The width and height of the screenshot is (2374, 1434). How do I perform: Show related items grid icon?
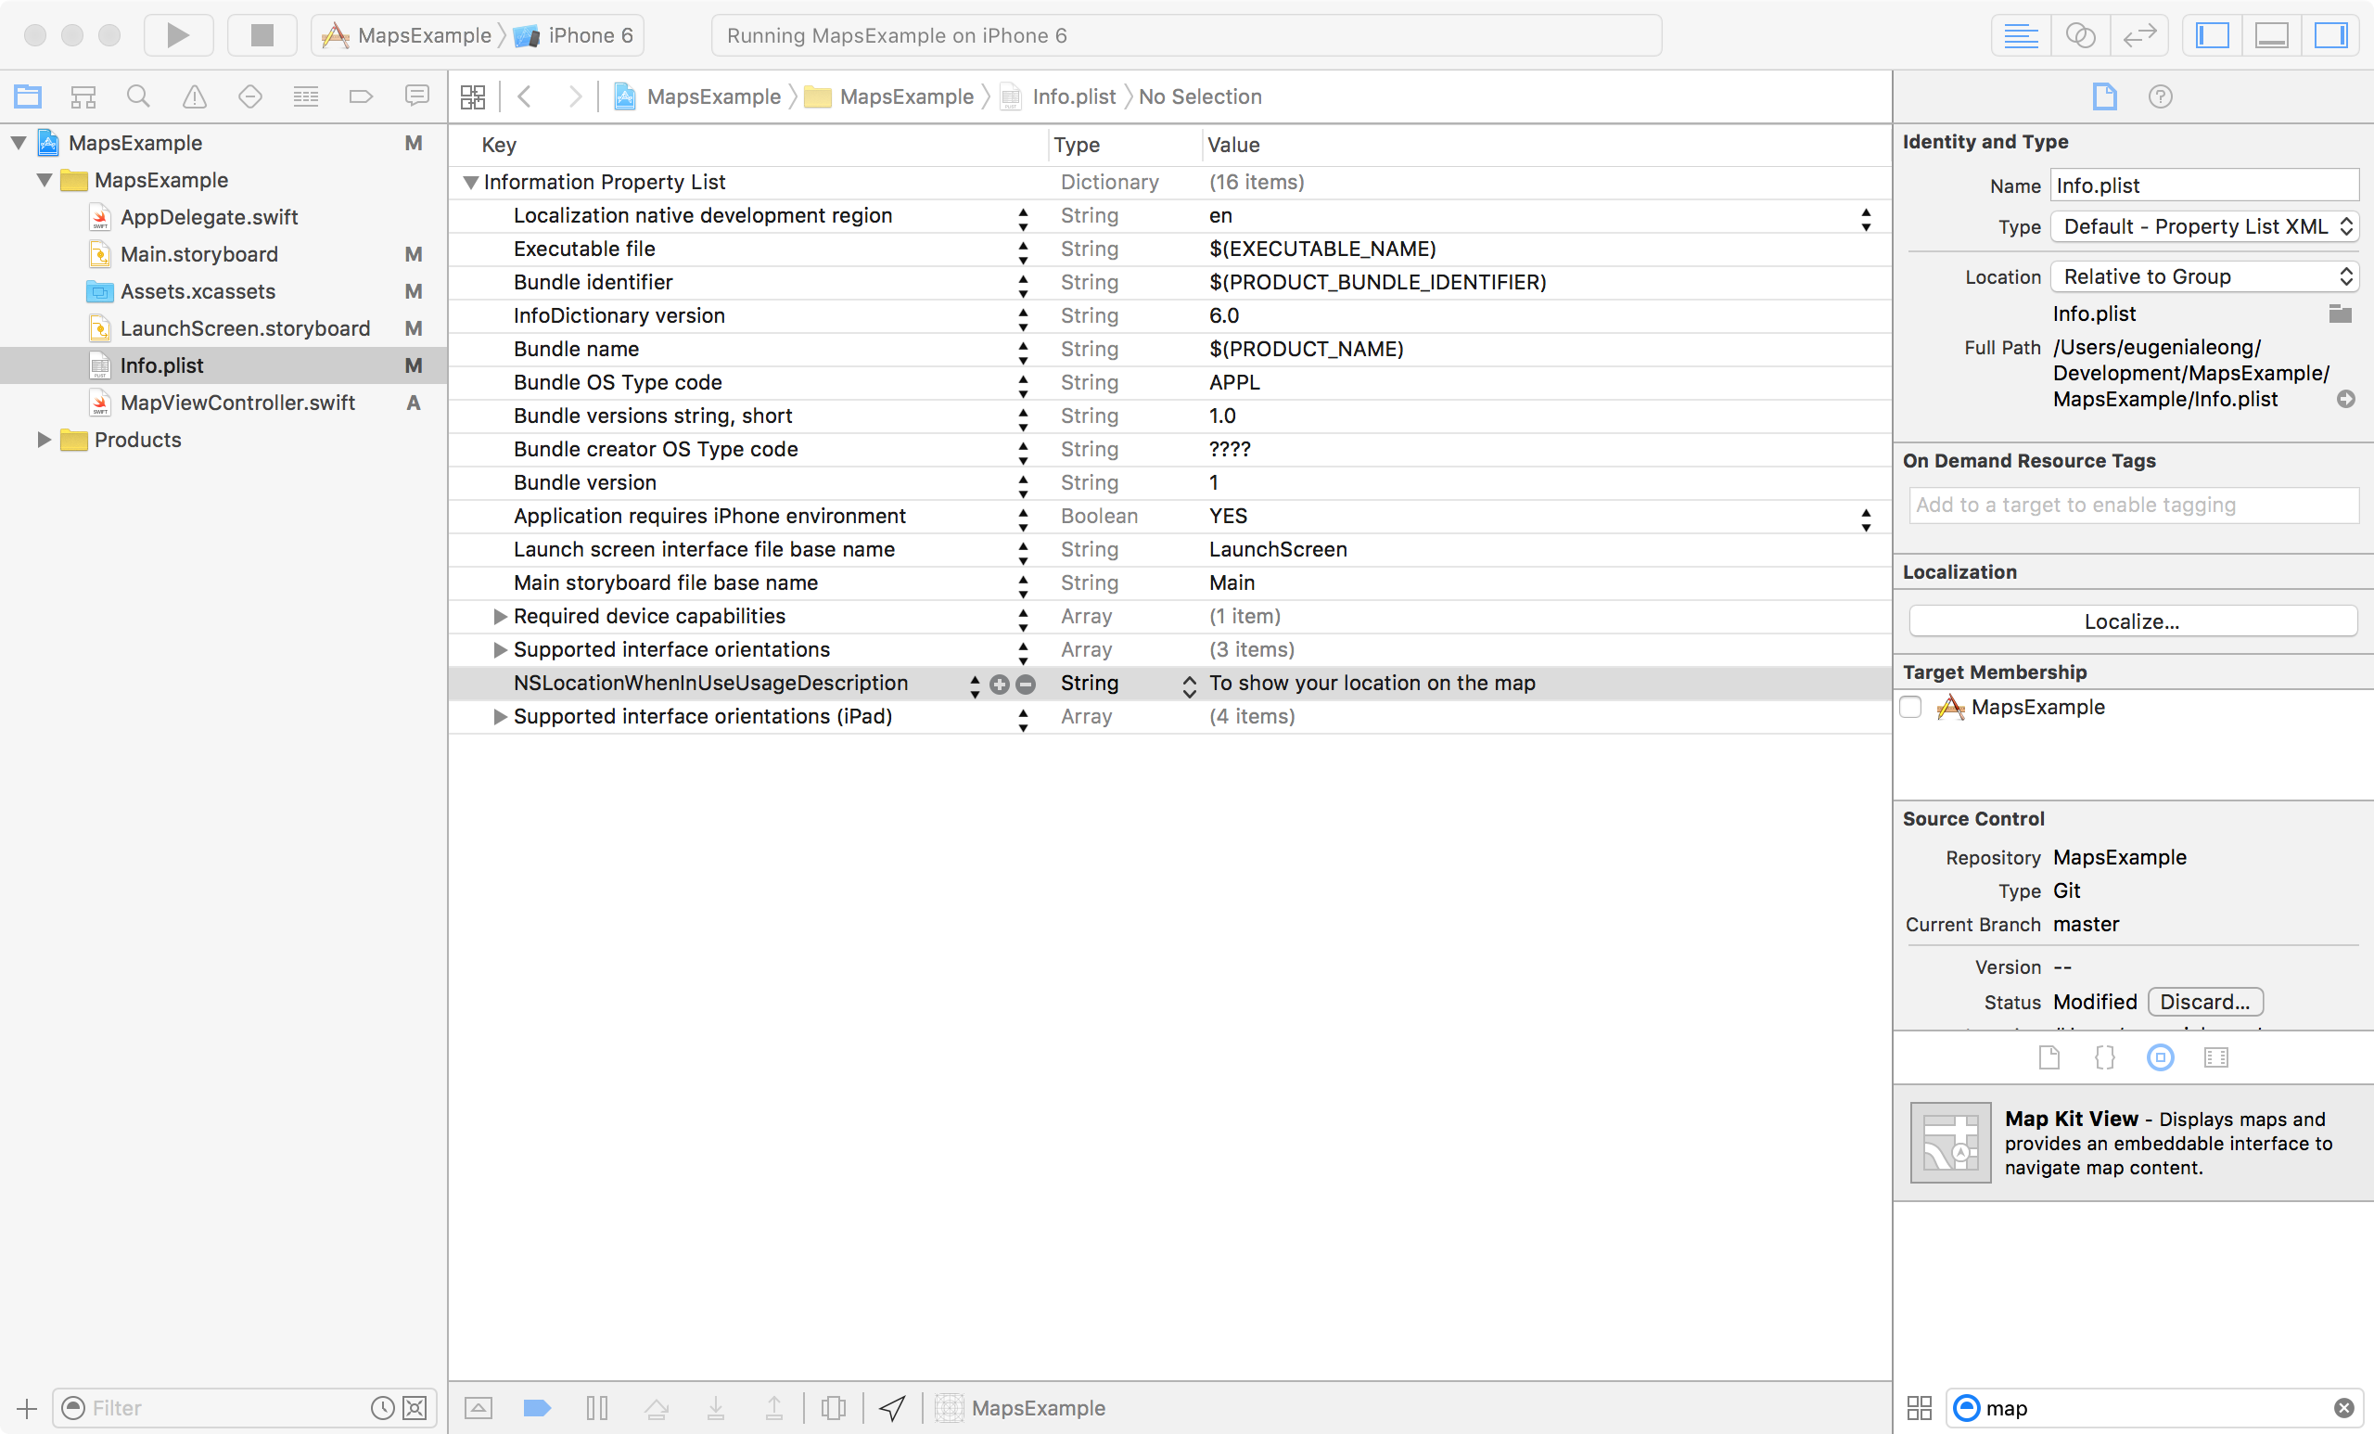[x=472, y=96]
